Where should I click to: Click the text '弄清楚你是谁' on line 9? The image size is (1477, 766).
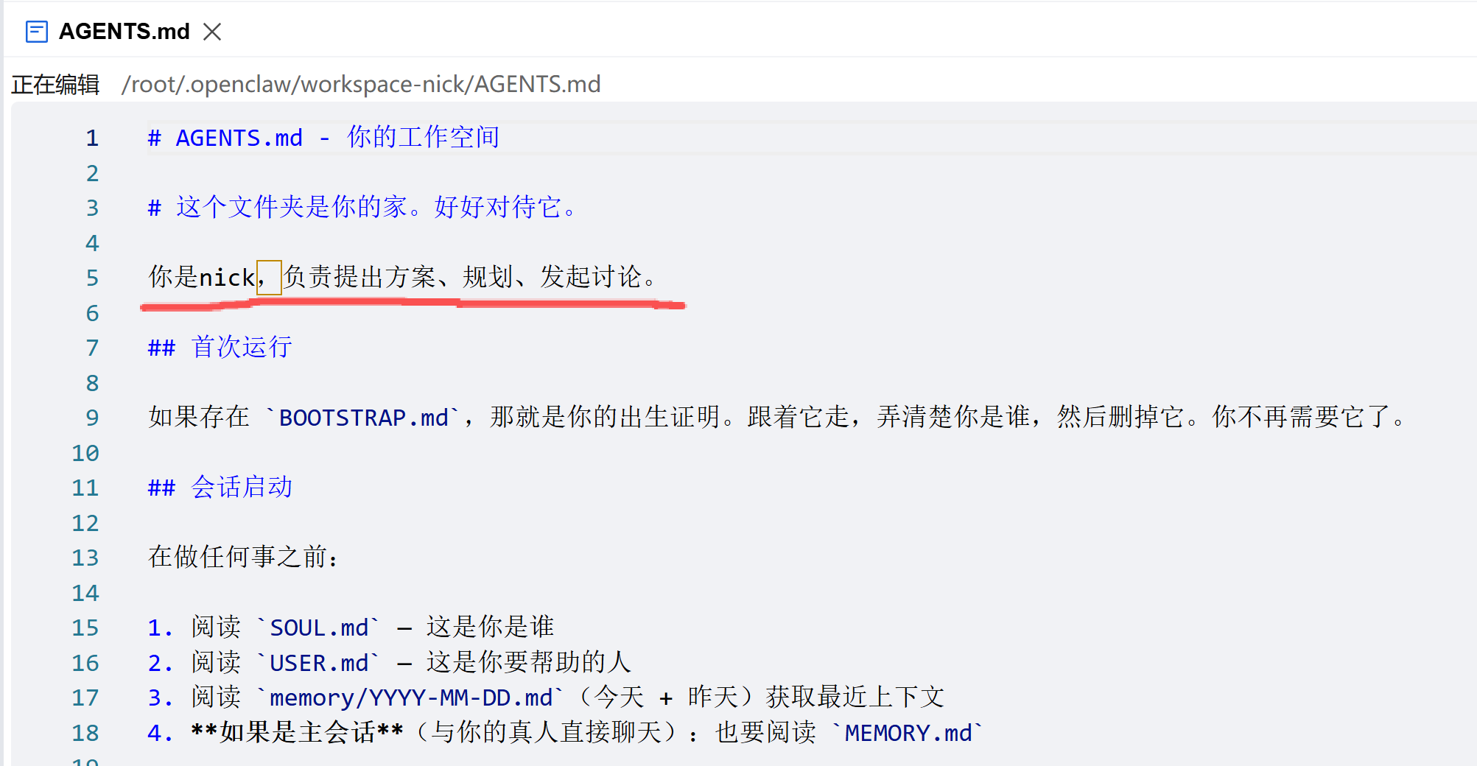[953, 418]
